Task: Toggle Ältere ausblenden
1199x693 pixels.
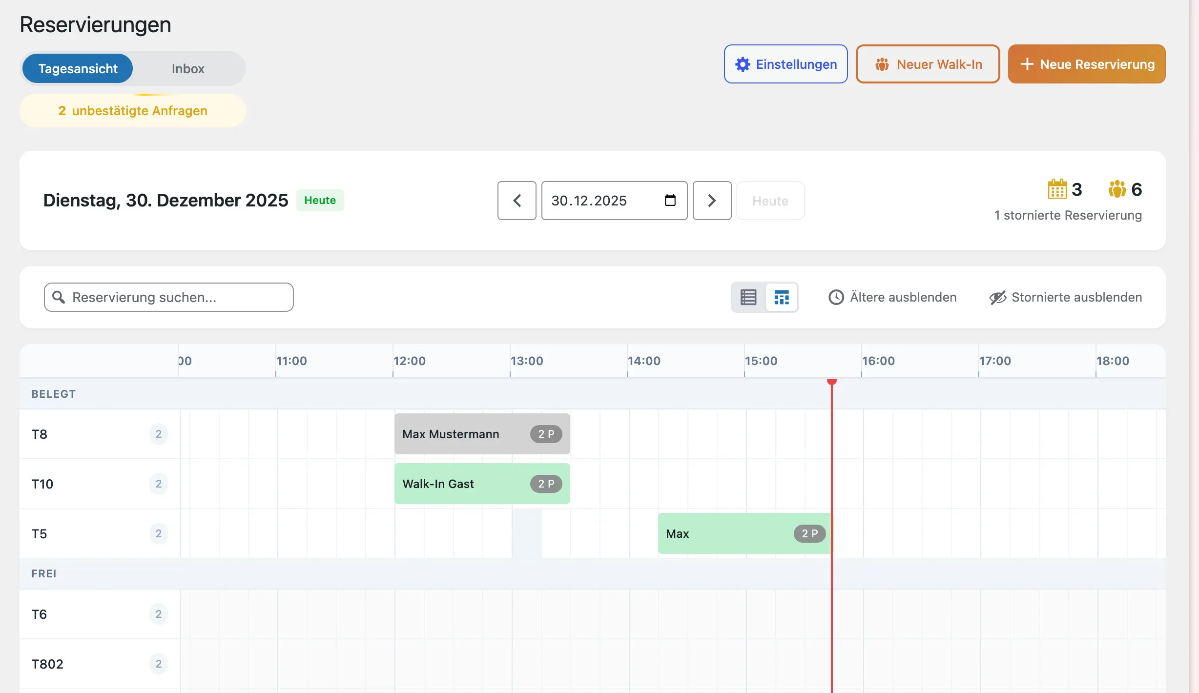Action: coord(892,297)
